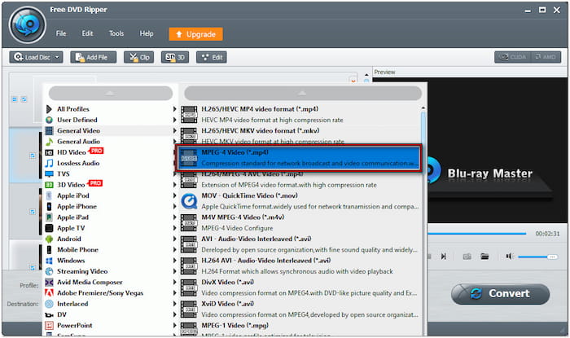Choose H.265/HEVC MP4 video format

click(x=300, y=114)
